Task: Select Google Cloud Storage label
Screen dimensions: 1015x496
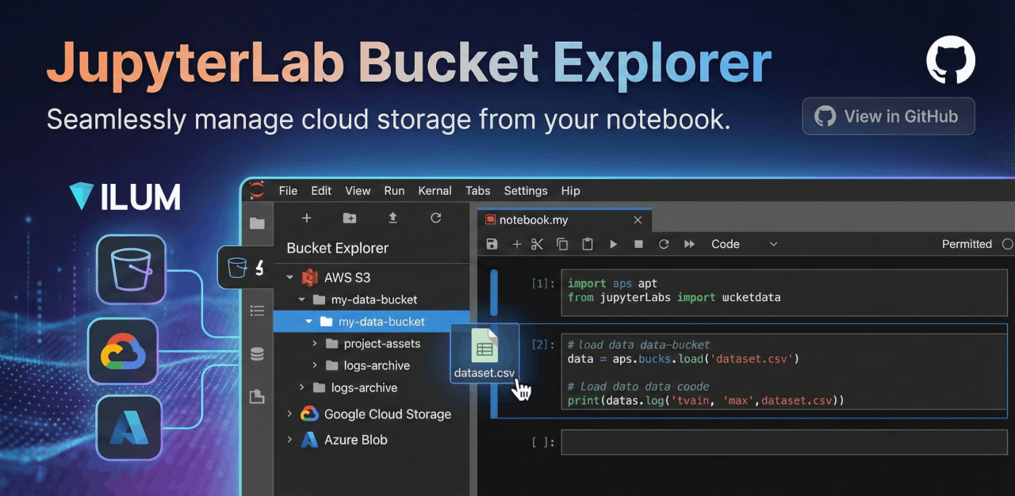Action: [388, 414]
